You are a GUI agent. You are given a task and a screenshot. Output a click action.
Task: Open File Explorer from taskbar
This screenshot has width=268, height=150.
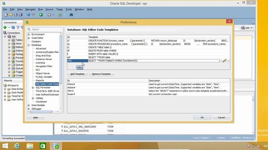pos(30,146)
